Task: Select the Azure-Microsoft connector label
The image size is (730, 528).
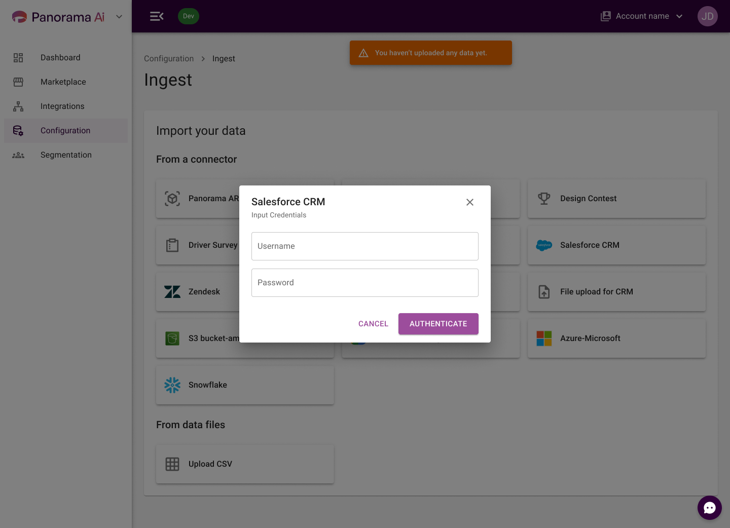Action: (590, 338)
